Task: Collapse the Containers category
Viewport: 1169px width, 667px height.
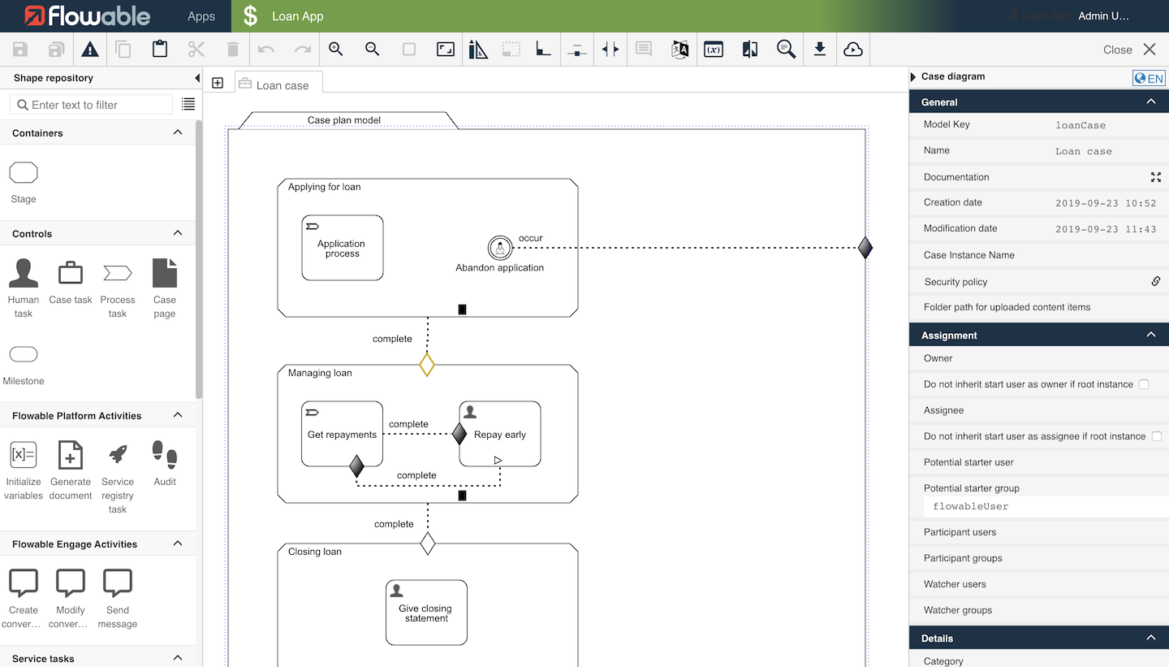Action: click(177, 132)
